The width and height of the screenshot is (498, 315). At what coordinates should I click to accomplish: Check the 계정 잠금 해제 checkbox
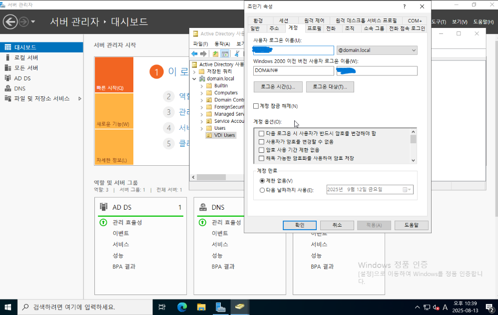(x=256, y=106)
